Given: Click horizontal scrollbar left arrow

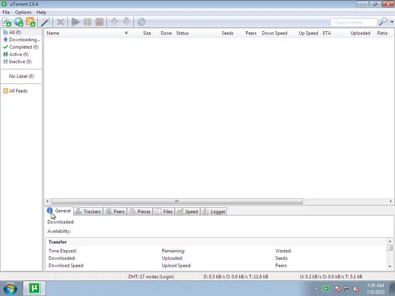Looking at the screenshot, I should click(47, 201).
